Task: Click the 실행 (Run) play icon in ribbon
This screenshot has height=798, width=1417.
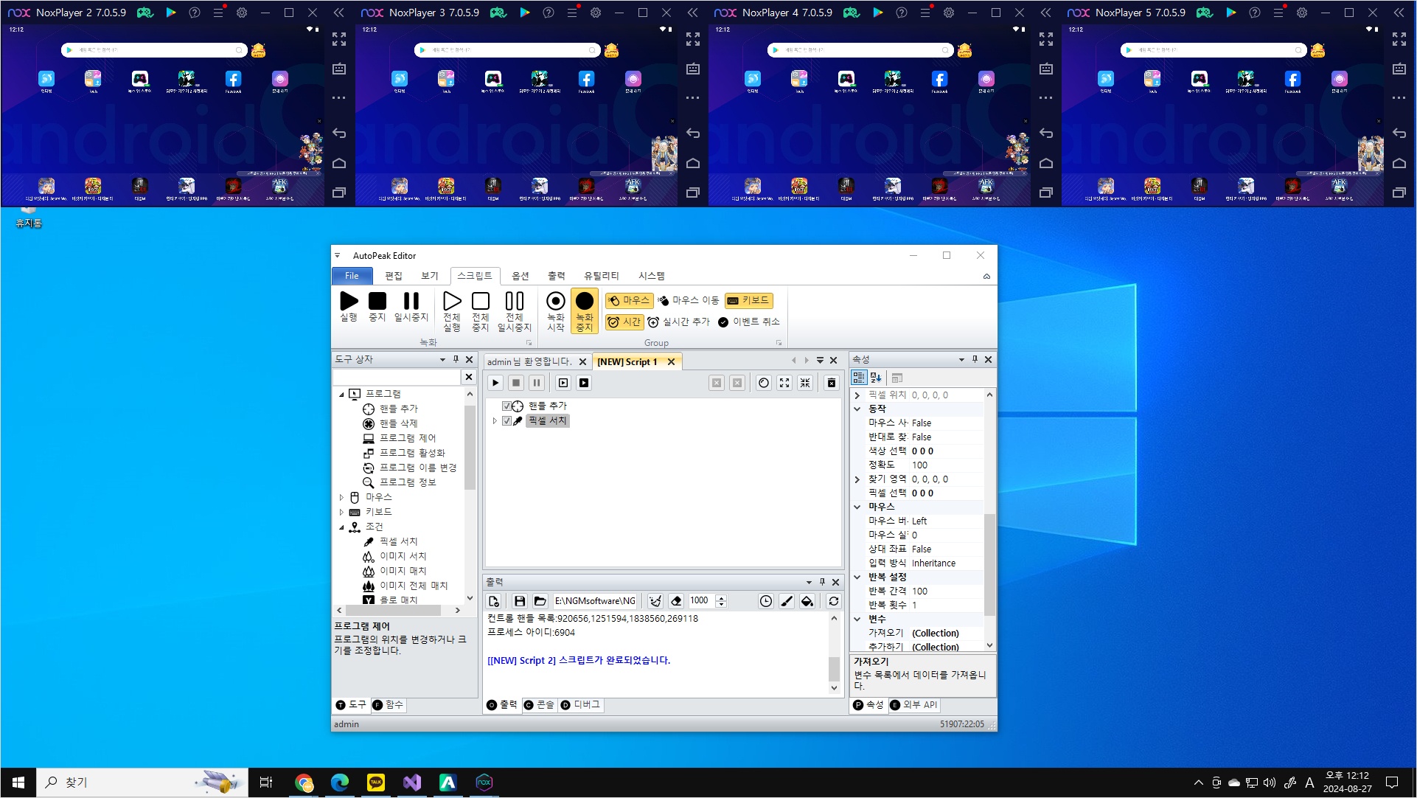Action: click(349, 302)
